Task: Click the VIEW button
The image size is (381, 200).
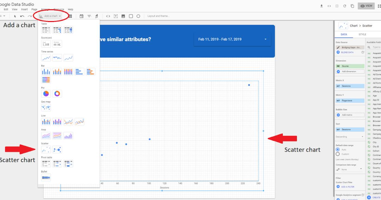Action: click(366, 6)
